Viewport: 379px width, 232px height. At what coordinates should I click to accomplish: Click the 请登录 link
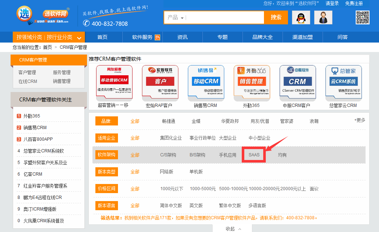tap(332, 3)
